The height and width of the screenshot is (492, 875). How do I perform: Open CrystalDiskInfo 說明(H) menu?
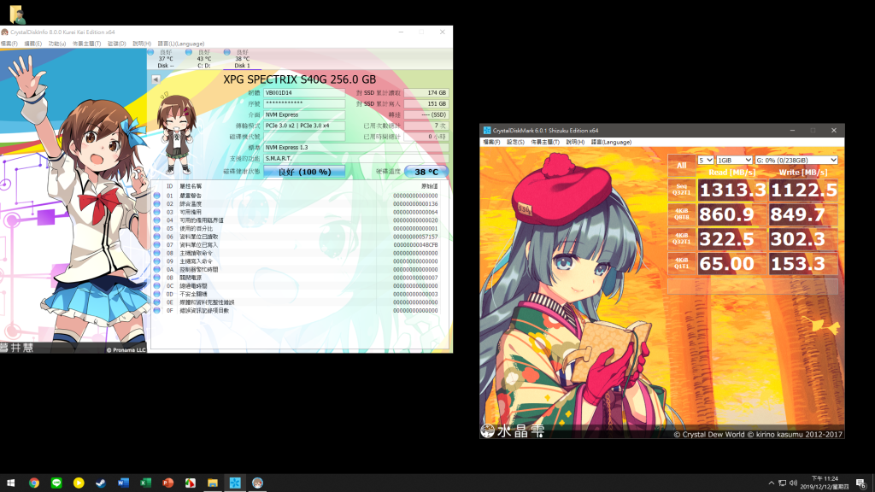click(x=142, y=44)
